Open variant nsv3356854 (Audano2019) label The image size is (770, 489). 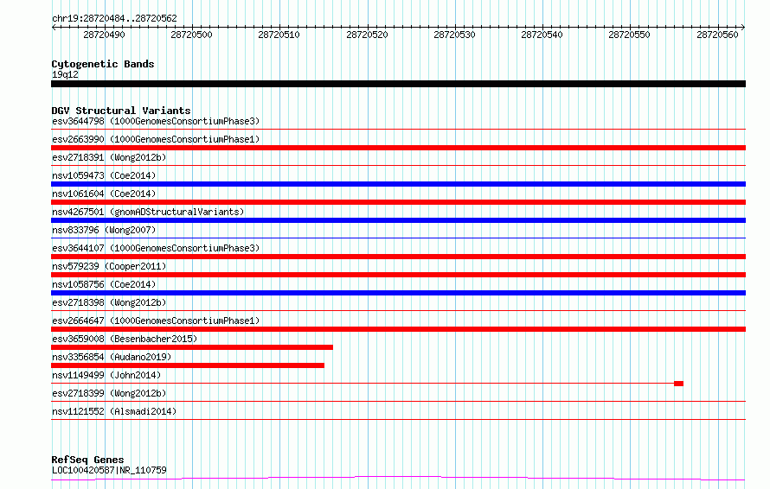click(112, 357)
